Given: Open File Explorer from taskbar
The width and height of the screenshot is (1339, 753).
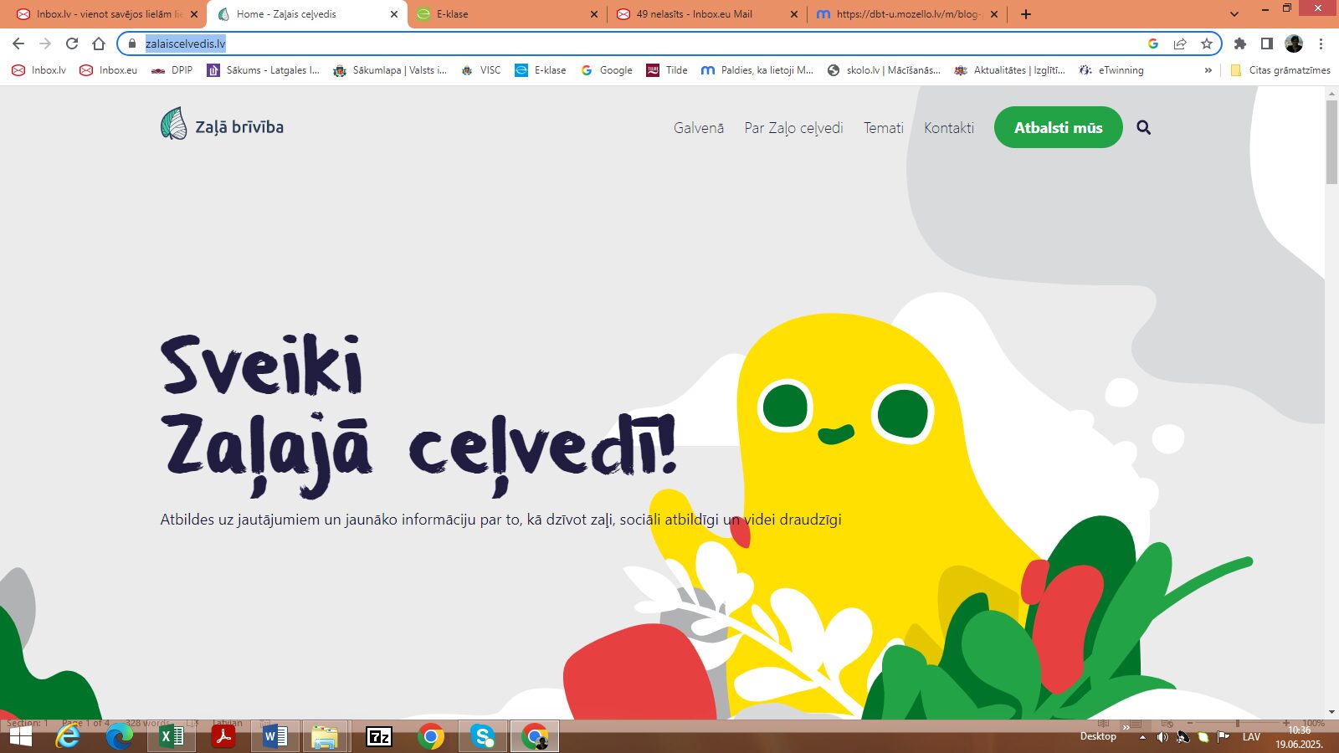Looking at the screenshot, I should click(x=326, y=736).
